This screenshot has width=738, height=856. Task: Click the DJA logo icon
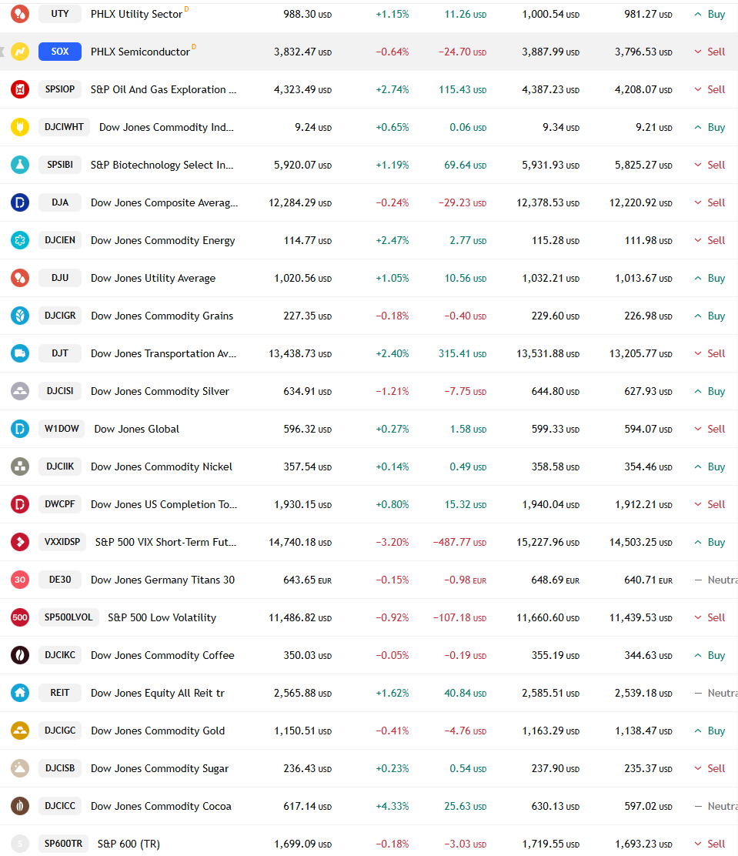(20, 202)
